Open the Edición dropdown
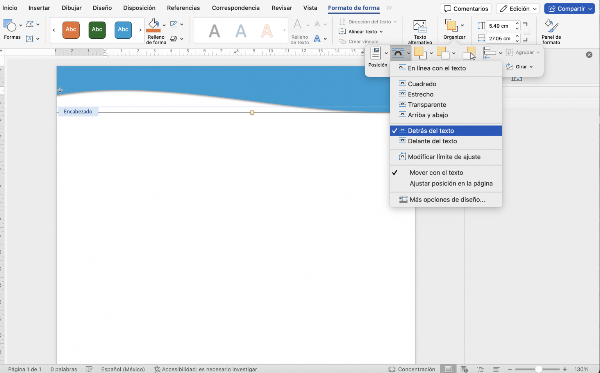 pyautogui.click(x=518, y=8)
